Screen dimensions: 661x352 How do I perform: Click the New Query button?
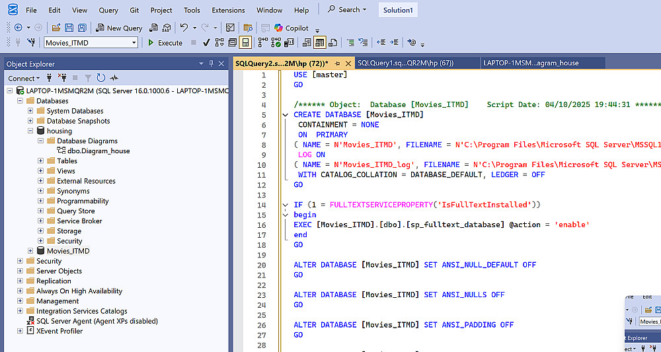click(x=119, y=28)
